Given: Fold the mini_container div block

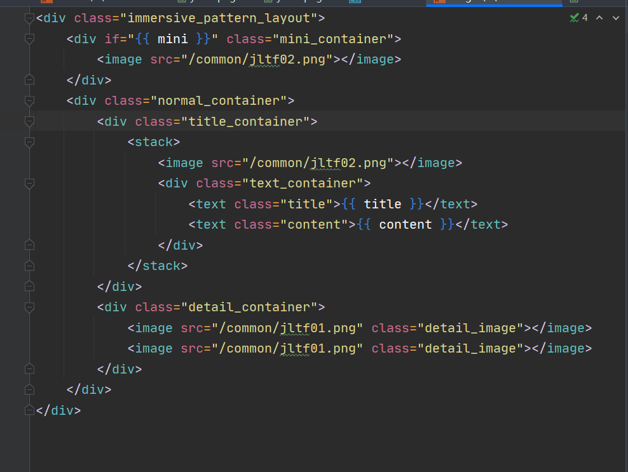Looking at the screenshot, I should [x=29, y=39].
